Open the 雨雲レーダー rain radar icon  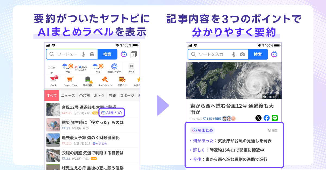(114, 67)
